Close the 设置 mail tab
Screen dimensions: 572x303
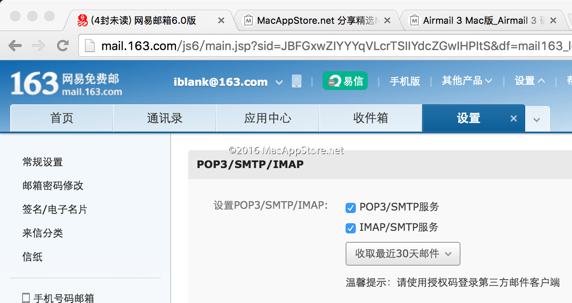pyautogui.click(x=514, y=118)
